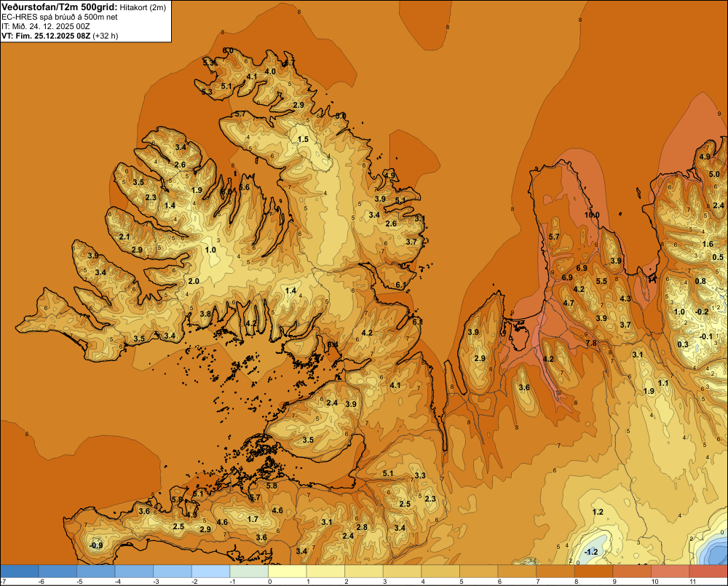
Task: Click the "10.0" temperature value on the map
Action: tap(592, 215)
